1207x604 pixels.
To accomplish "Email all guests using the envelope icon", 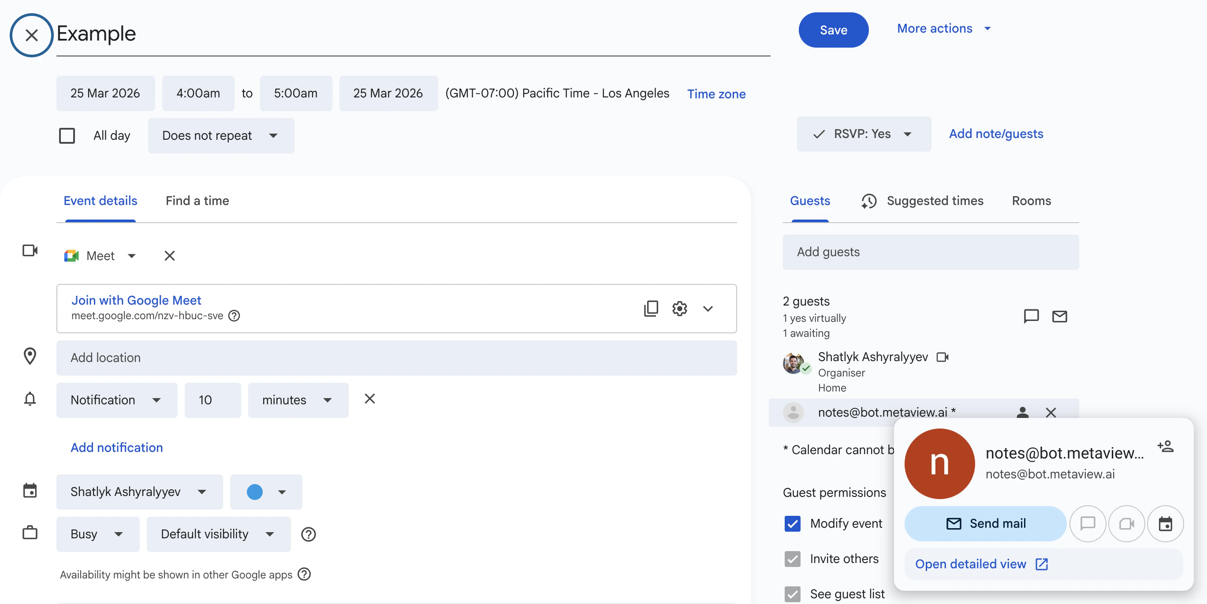I will point(1060,316).
